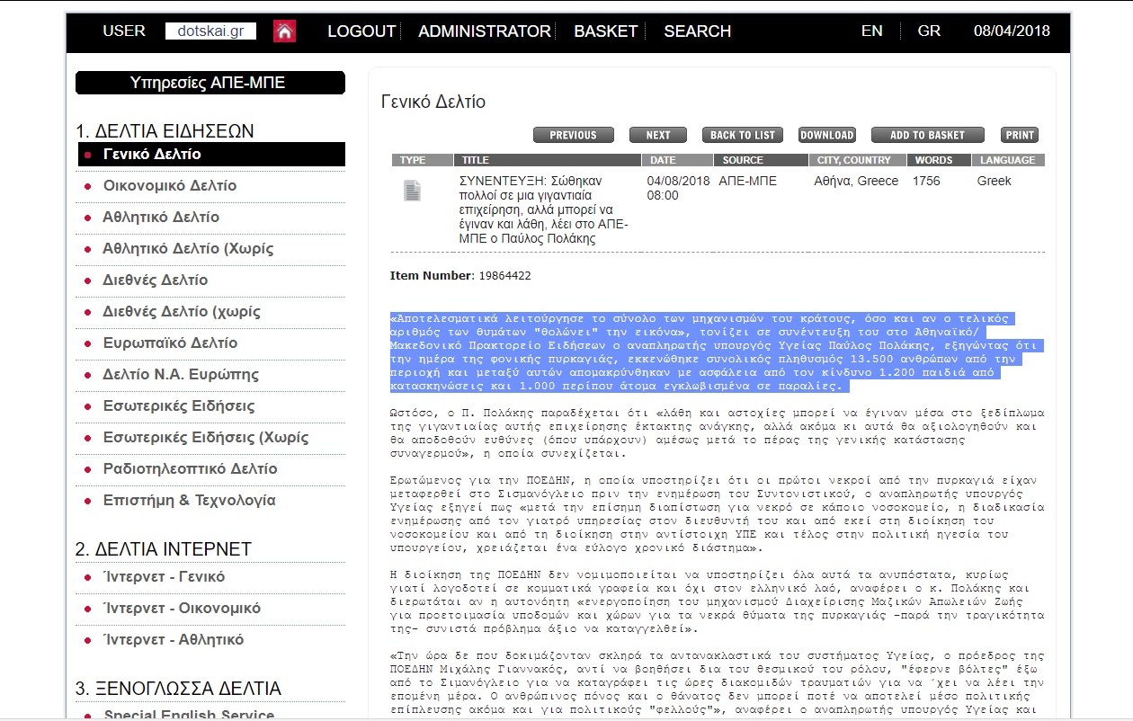
Task: Click the red home icon
Action: (284, 31)
